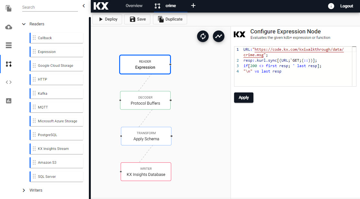This screenshot has height=199, width=360.
Task: Click the drag handle of MQTT reader
Action: coord(34,107)
